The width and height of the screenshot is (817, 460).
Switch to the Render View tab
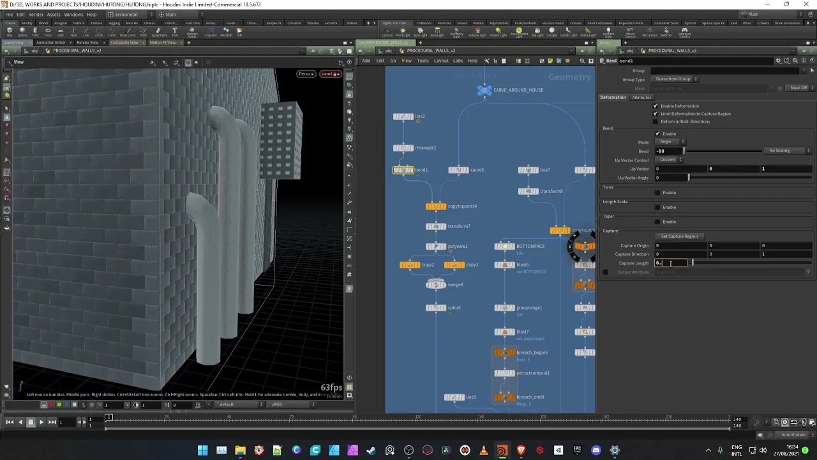tap(87, 43)
